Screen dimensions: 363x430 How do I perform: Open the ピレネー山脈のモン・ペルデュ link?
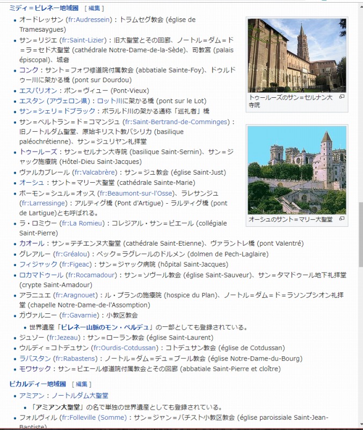[105, 327]
